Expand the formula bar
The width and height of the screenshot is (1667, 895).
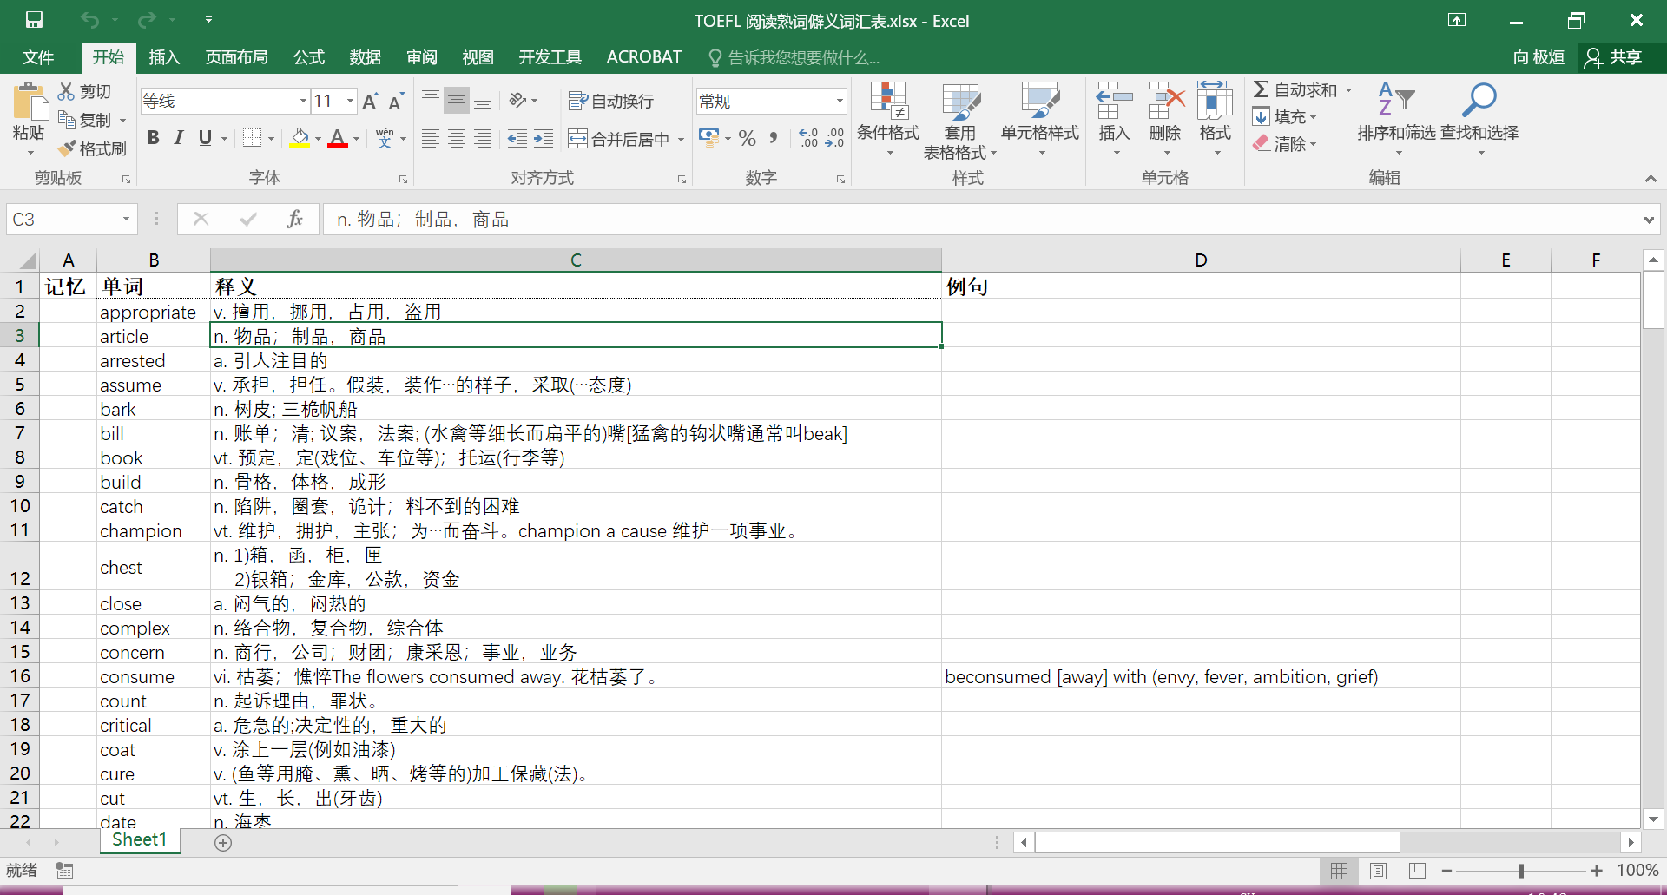(1649, 220)
